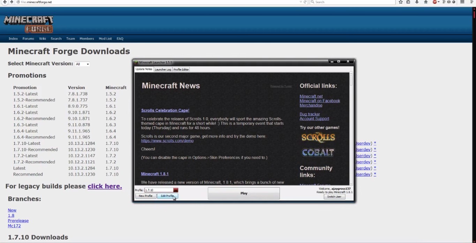Click the Minecraft Forge logo

(29, 24)
